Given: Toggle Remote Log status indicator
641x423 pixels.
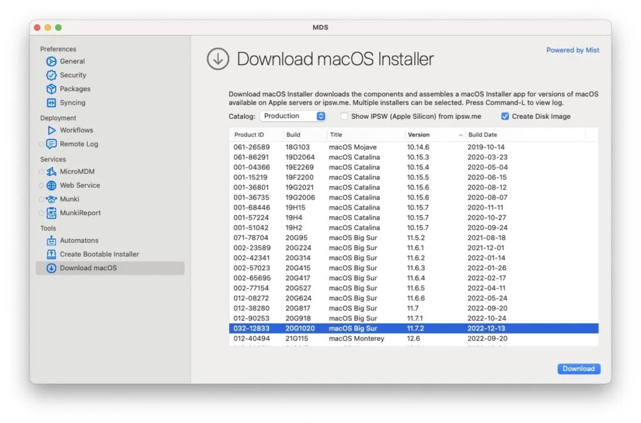Looking at the screenshot, I should tap(41, 144).
